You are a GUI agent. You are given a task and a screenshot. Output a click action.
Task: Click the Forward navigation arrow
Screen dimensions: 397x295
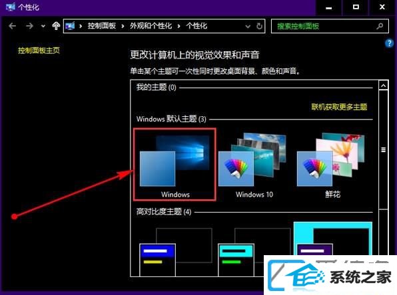(29, 26)
